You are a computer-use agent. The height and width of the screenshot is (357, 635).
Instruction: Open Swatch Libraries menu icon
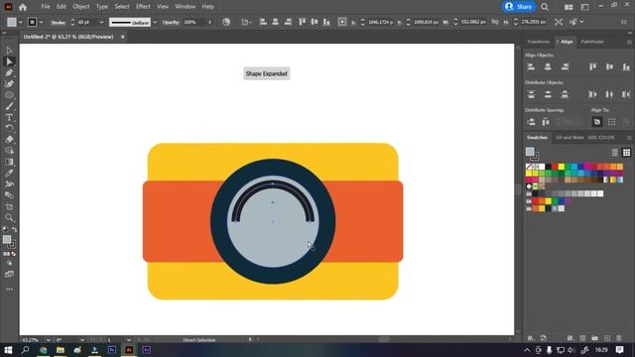[x=531, y=338]
